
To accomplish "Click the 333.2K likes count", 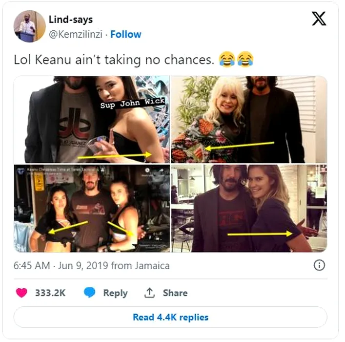I will (50, 293).
